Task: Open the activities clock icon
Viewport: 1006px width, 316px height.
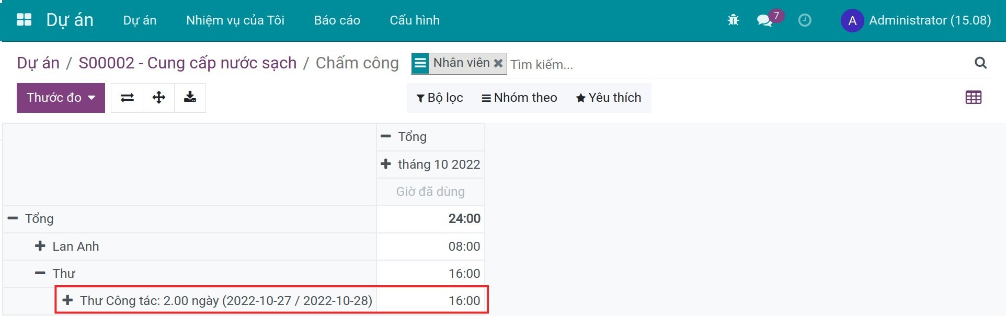Action: (804, 20)
